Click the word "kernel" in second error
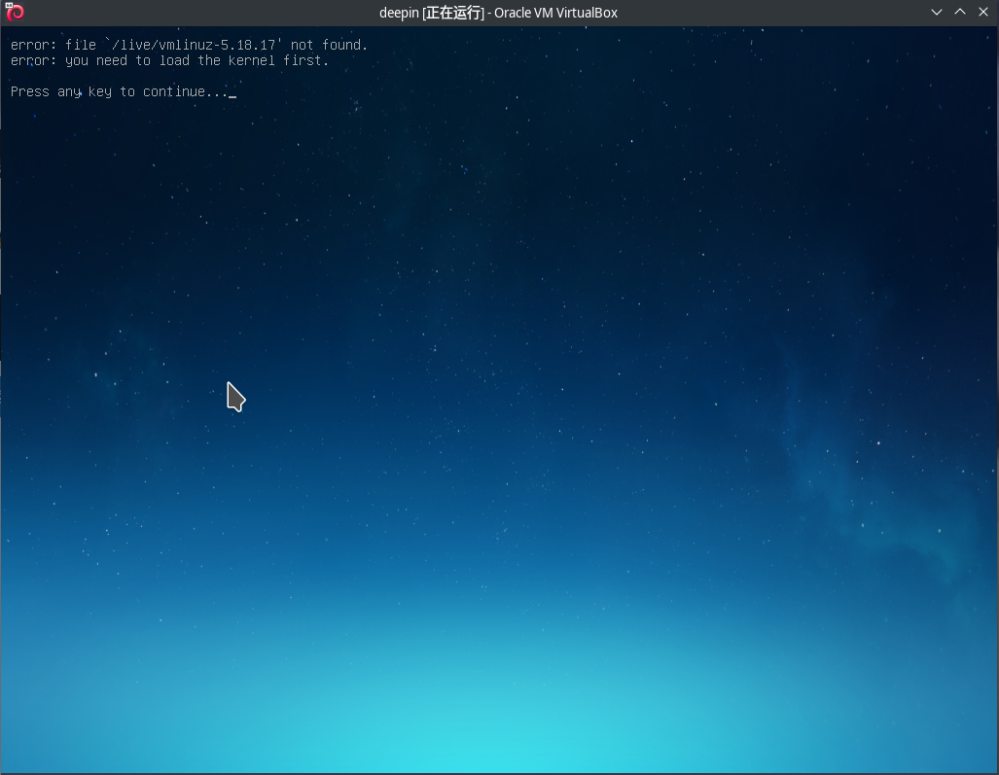999x775 pixels. point(252,60)
